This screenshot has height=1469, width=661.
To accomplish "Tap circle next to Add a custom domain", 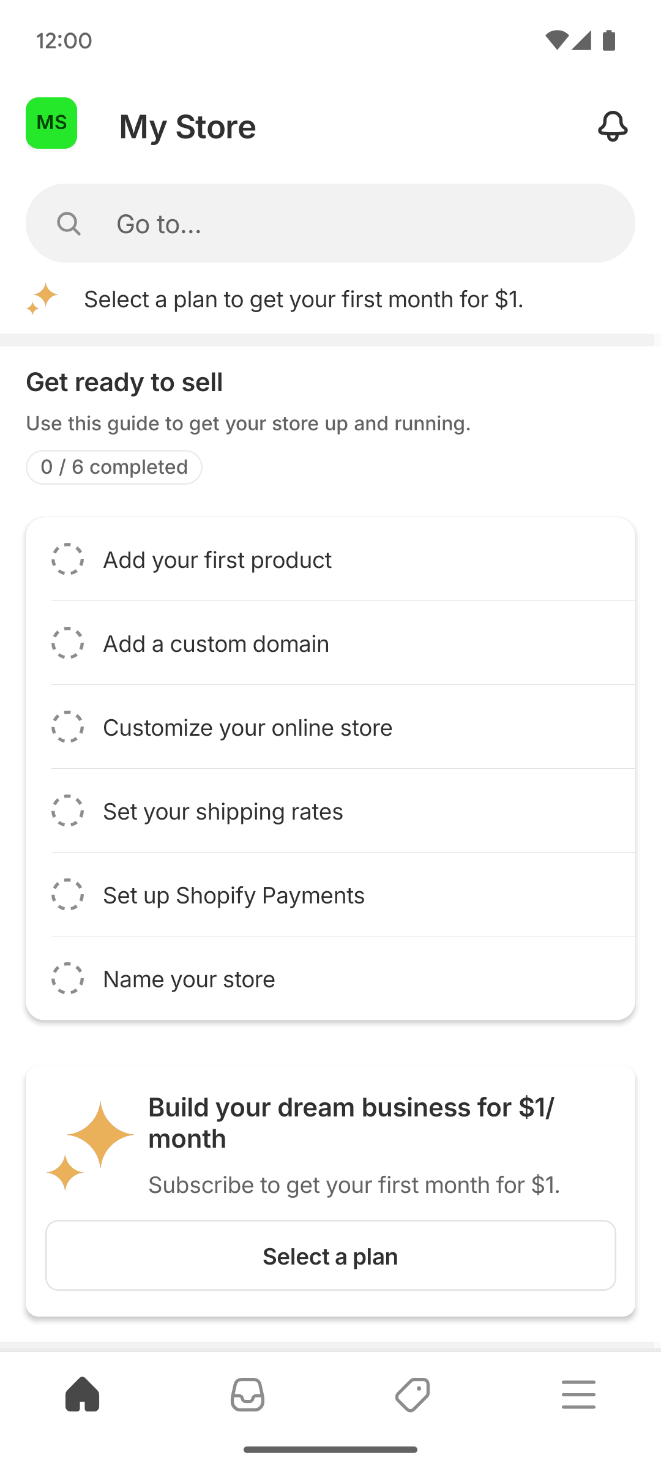I will (67, 643).
